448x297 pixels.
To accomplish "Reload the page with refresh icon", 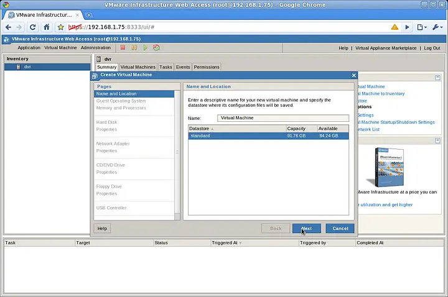I will coord(32,27).
